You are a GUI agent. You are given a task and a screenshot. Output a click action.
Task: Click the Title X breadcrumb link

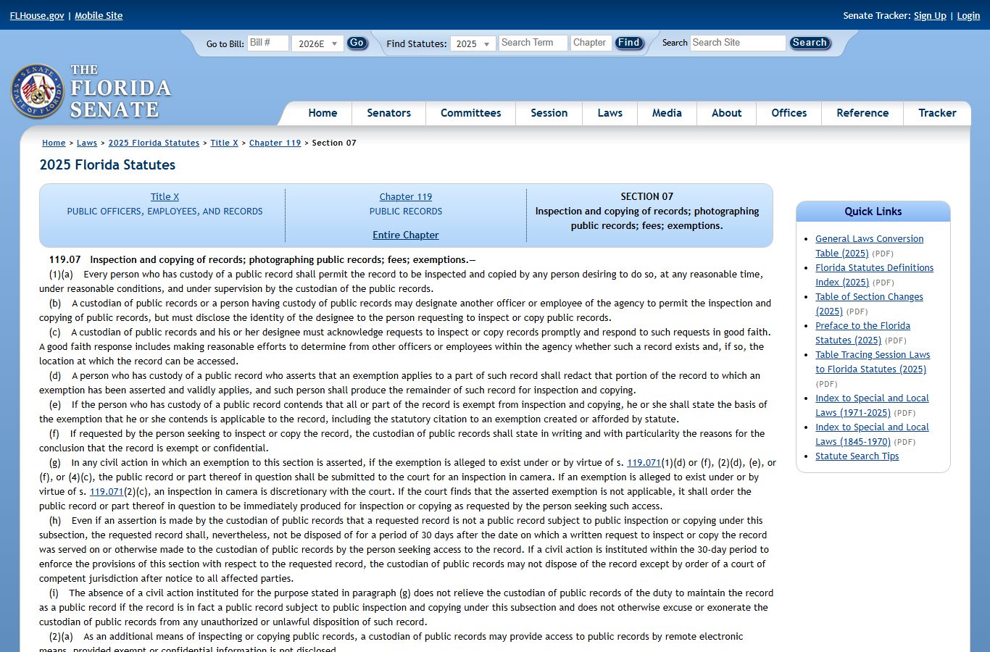pos(224,143)
